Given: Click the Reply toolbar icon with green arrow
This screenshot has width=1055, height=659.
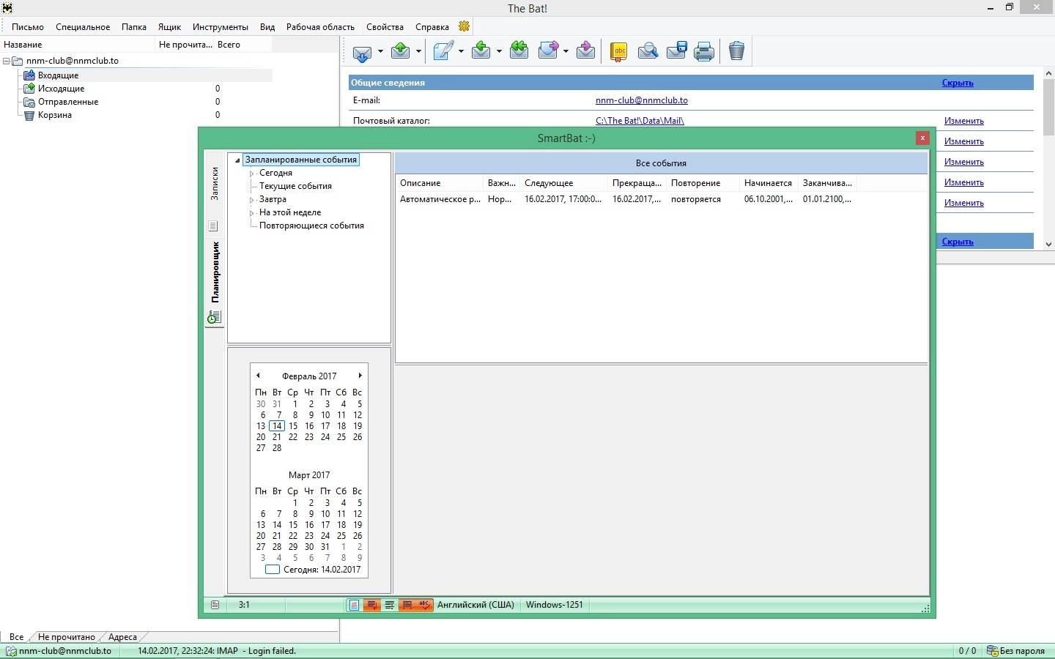Looking at the screenshot, I should point(481,51).
